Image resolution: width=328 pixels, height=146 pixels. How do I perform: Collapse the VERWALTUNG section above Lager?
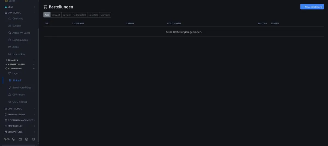34,69
